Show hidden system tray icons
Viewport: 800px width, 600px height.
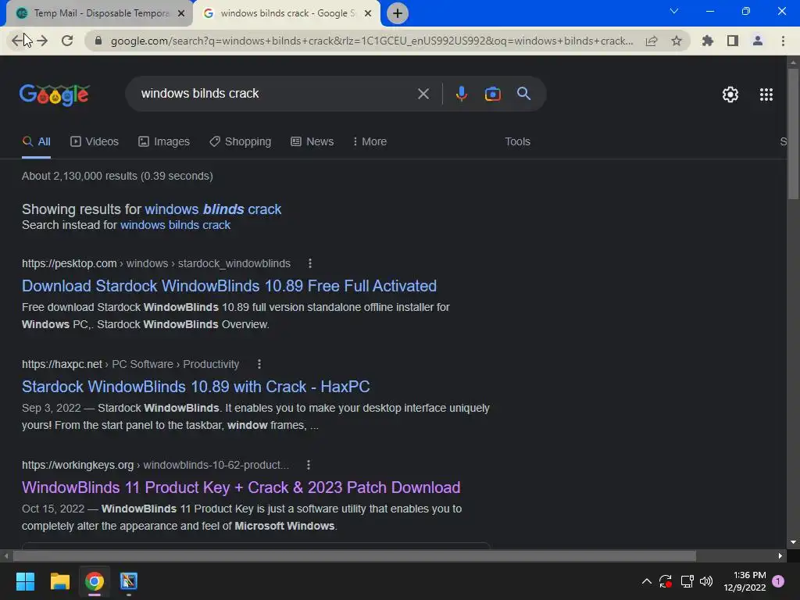click(646, 581)
